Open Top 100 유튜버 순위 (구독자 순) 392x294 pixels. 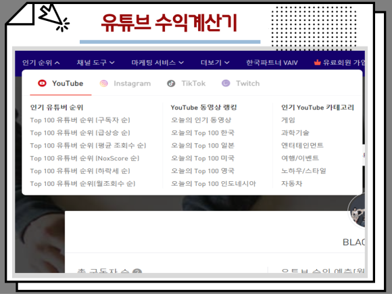coord(80,120)
